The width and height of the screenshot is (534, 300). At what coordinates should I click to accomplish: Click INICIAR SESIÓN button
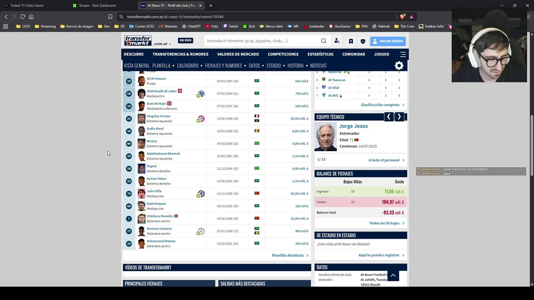point(387,41)
